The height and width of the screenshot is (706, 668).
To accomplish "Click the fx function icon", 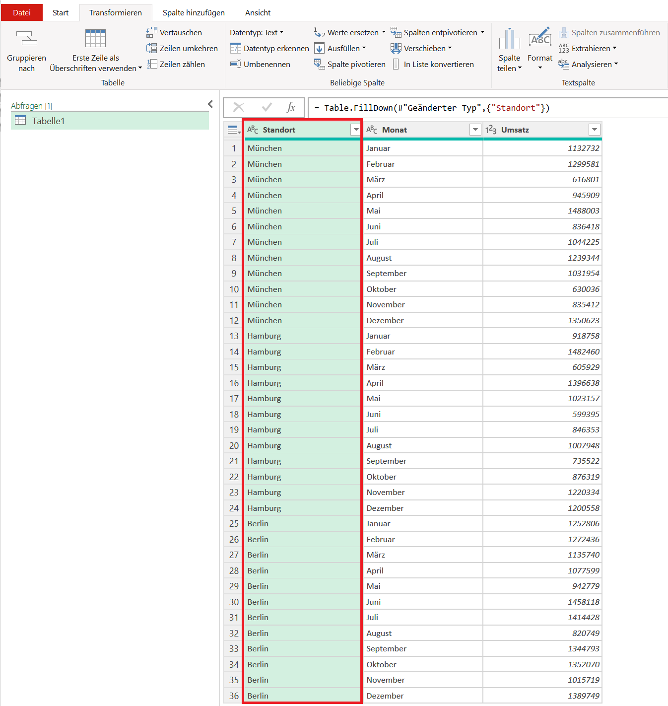I will [x=291, y=107].
